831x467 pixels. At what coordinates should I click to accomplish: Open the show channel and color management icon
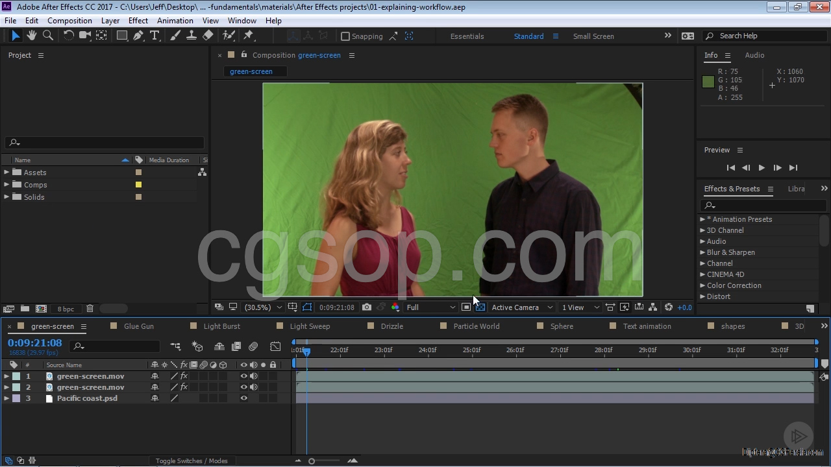395,307
